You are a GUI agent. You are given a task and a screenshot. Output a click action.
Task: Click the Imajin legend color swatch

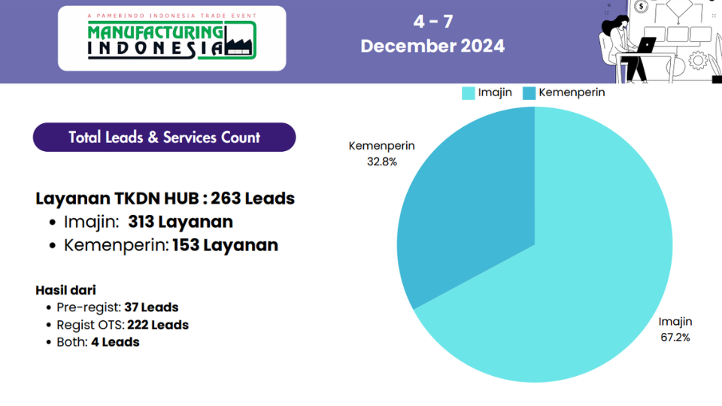[x=469, y=93]
